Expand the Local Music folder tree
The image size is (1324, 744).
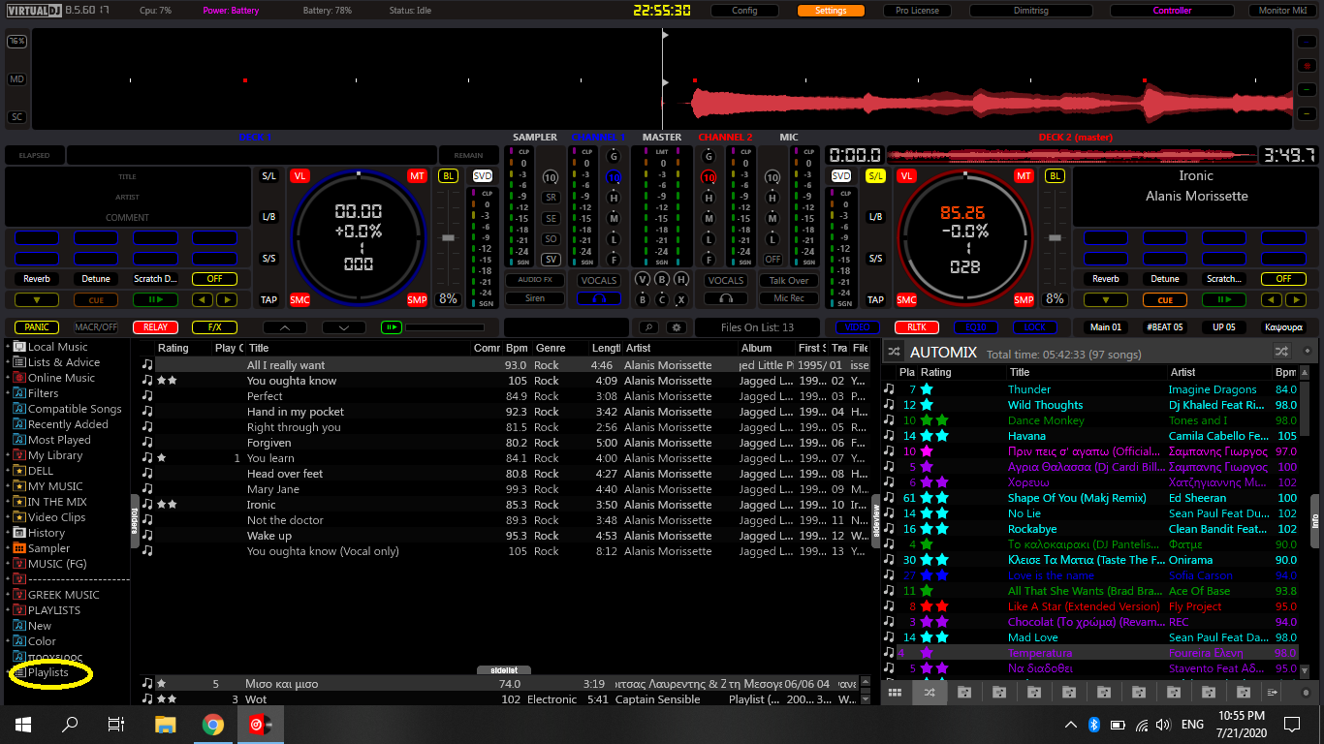click(8, 347)
